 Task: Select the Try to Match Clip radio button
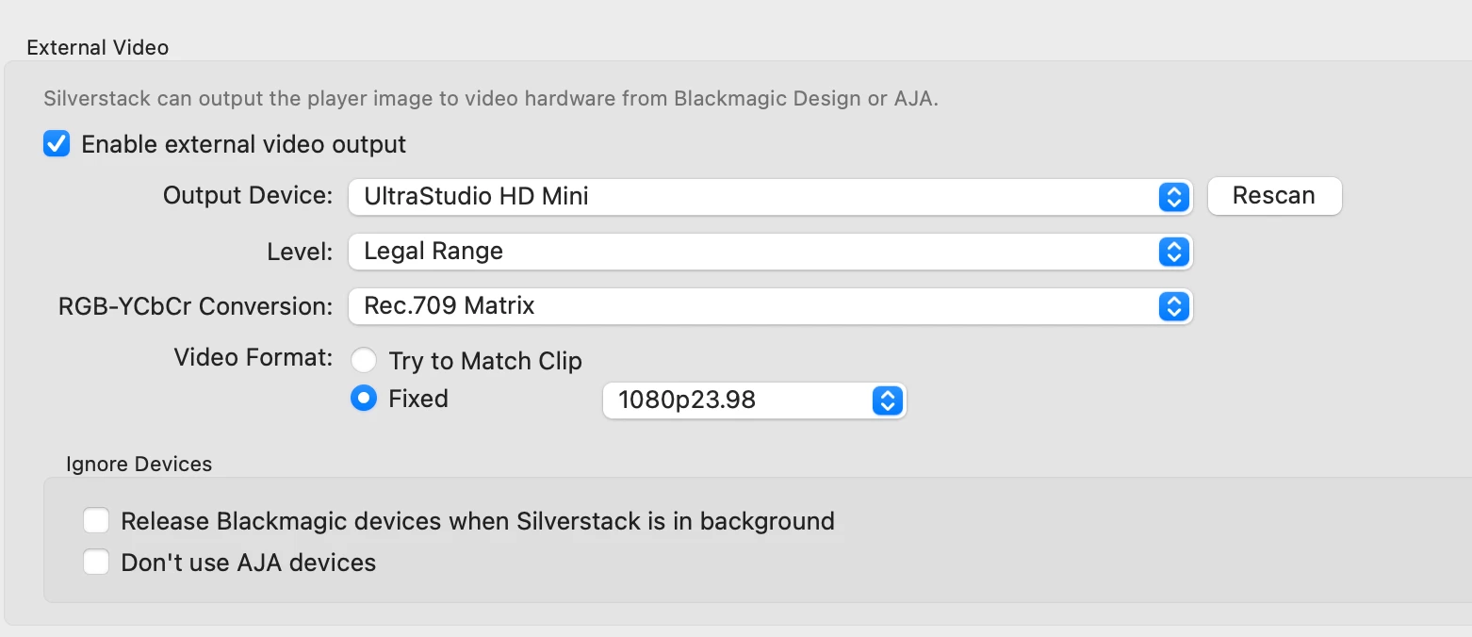click(x=364, y=361)
